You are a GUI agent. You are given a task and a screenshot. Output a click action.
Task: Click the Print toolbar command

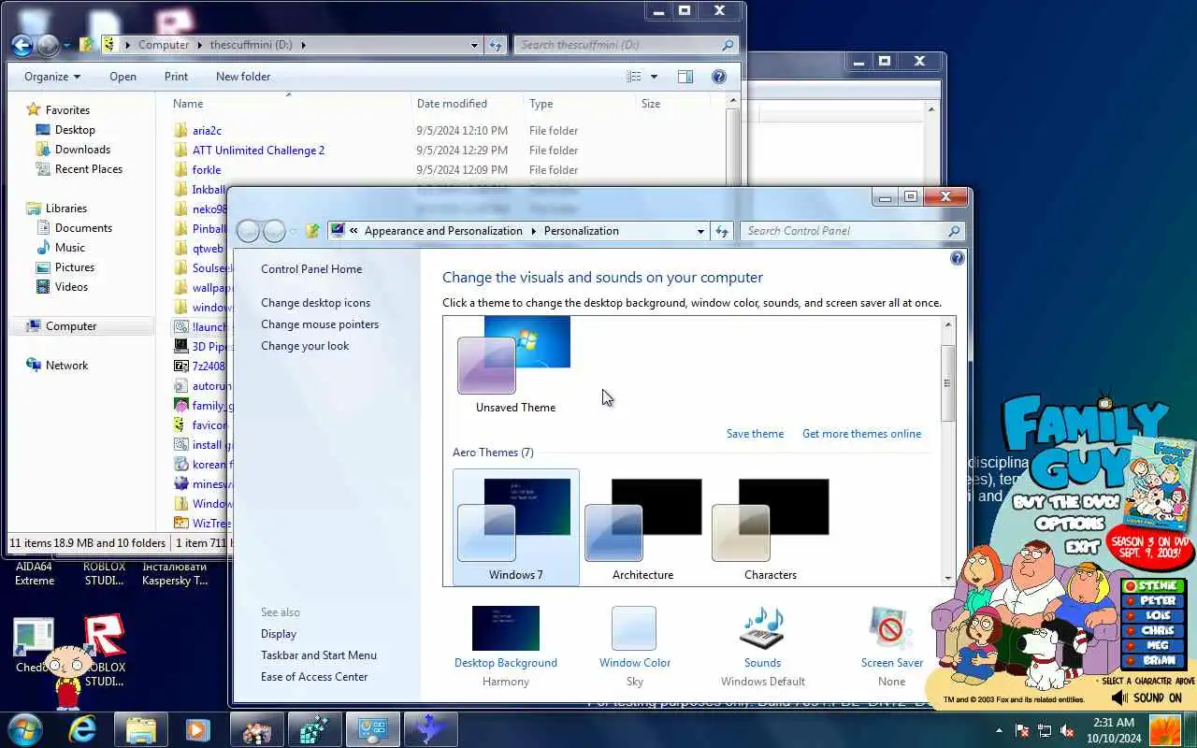click(176, 77)
